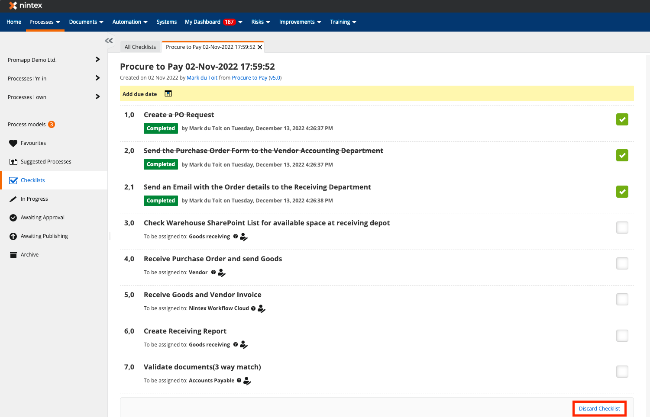Click step title Create Receiving Report
650x417 pixels.
tap(185, 331)
